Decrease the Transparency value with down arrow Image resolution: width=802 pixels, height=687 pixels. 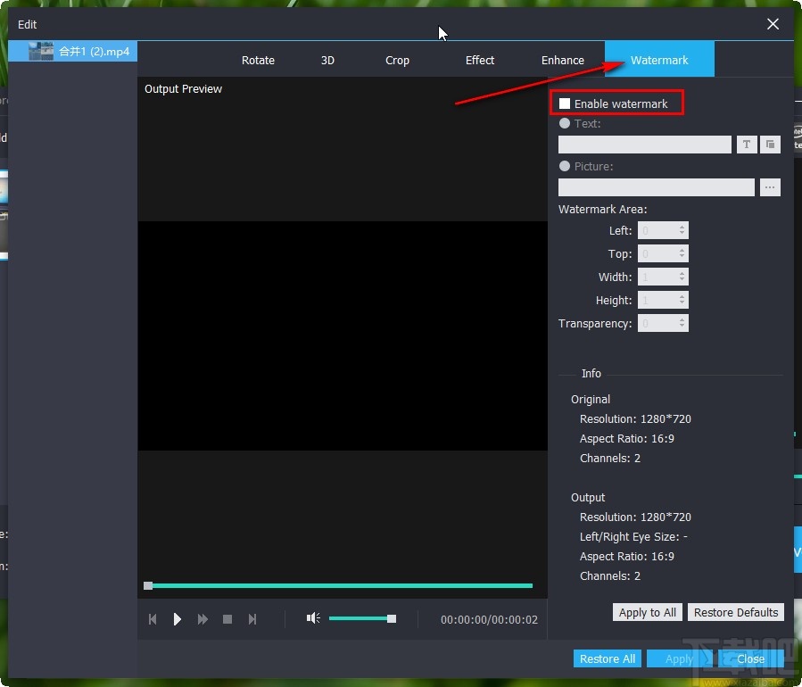[x=682, y=327]
